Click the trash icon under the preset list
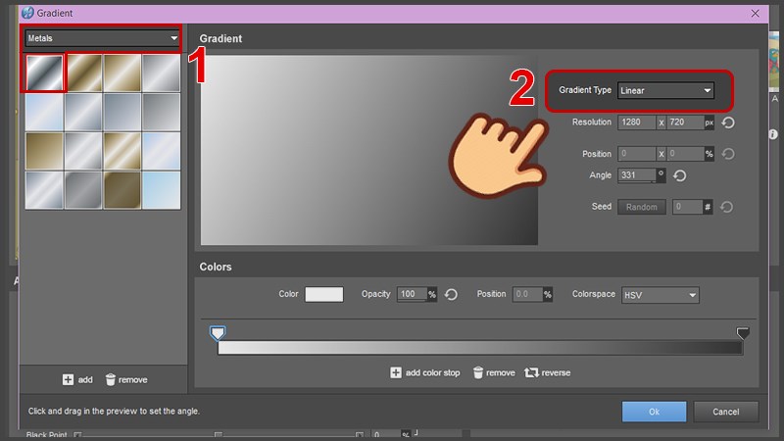Screen dimensions: 784x441 pos(111,379)
